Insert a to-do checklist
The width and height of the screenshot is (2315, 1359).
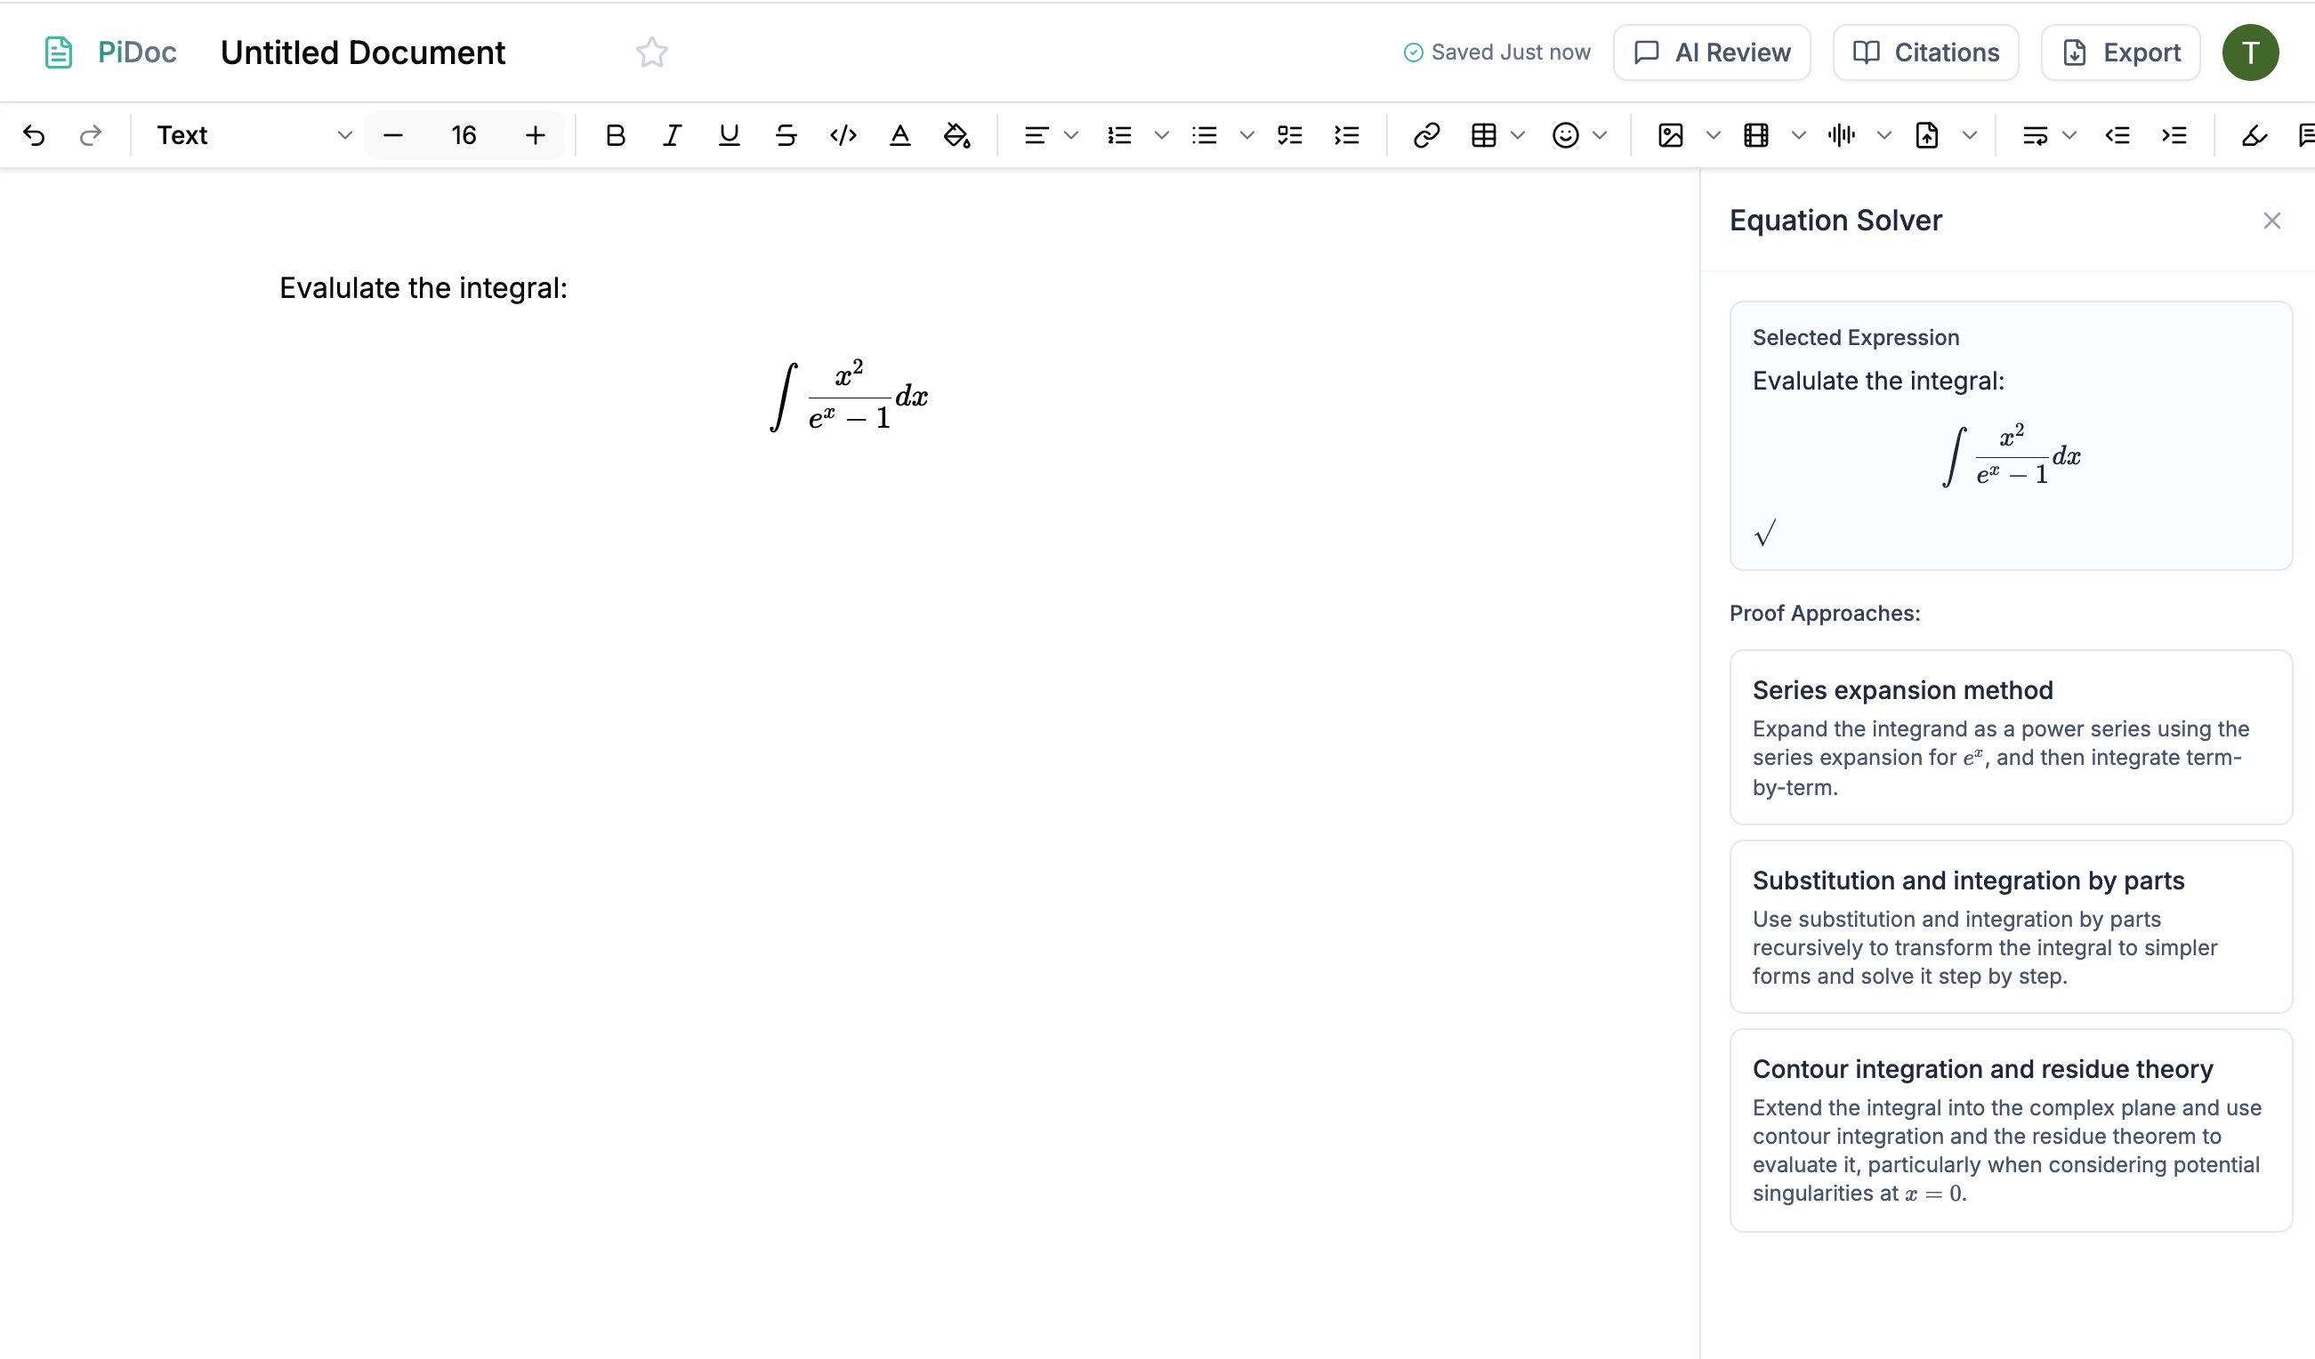(1289, 135)
